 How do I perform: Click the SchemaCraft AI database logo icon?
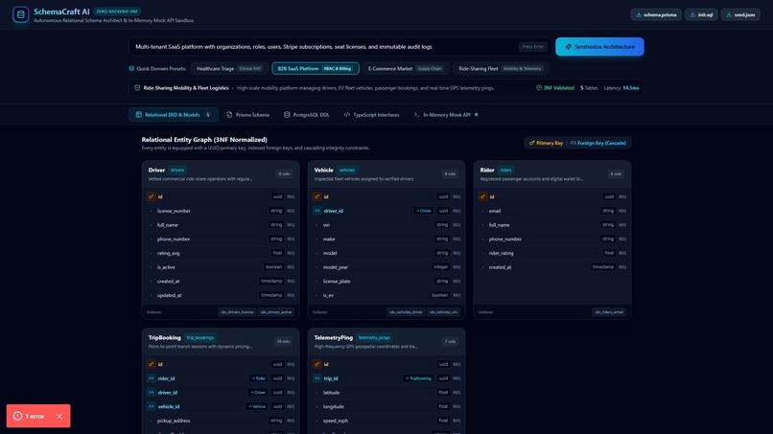point(21,14)
